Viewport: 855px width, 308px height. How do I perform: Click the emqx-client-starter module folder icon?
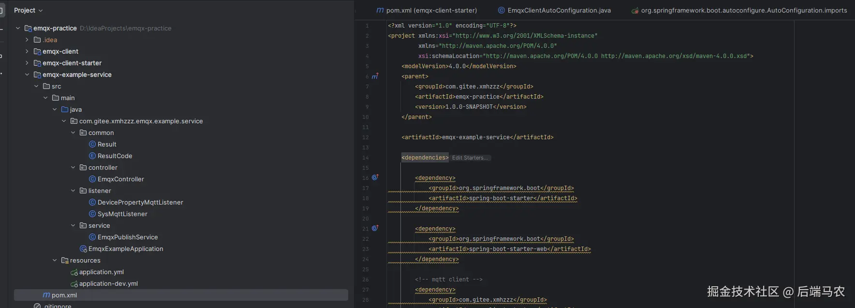(37, 63)
